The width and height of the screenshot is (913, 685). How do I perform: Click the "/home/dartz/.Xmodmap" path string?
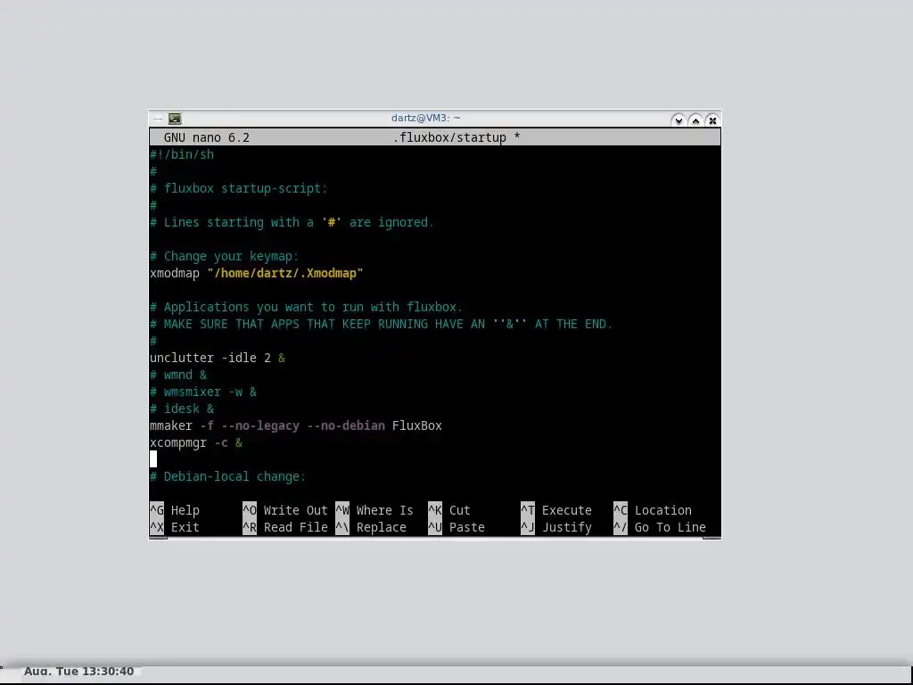click(x=285, y=273)
